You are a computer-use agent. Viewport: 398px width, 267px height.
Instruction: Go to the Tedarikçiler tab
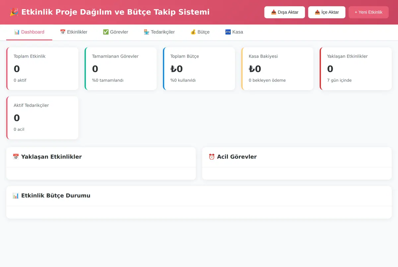click(159, 32)
